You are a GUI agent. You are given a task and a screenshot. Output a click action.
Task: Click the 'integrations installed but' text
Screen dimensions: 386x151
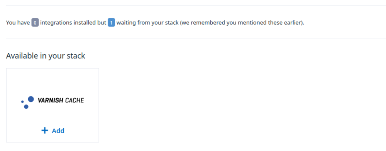(x=73, y=23)
